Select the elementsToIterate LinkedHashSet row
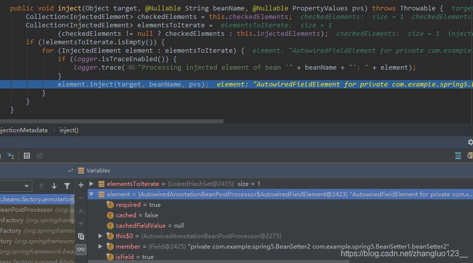 [x=280, y=183]
